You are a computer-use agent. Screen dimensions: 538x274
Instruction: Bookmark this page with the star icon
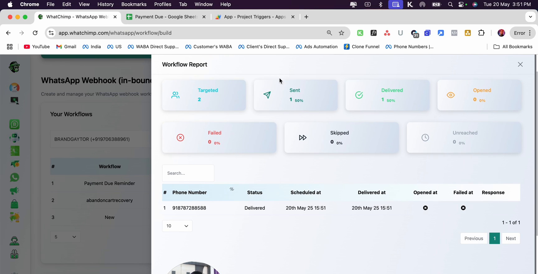pyautogui.click(x=342, y=33)
